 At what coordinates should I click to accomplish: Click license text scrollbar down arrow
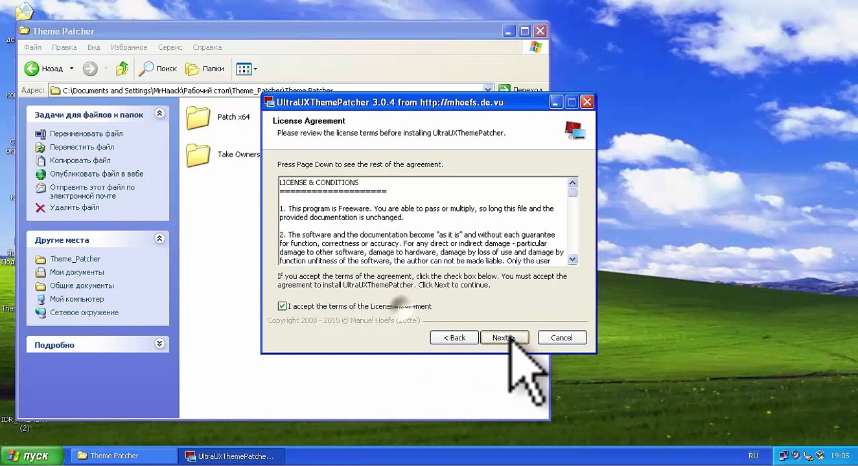tap(572, 259)
